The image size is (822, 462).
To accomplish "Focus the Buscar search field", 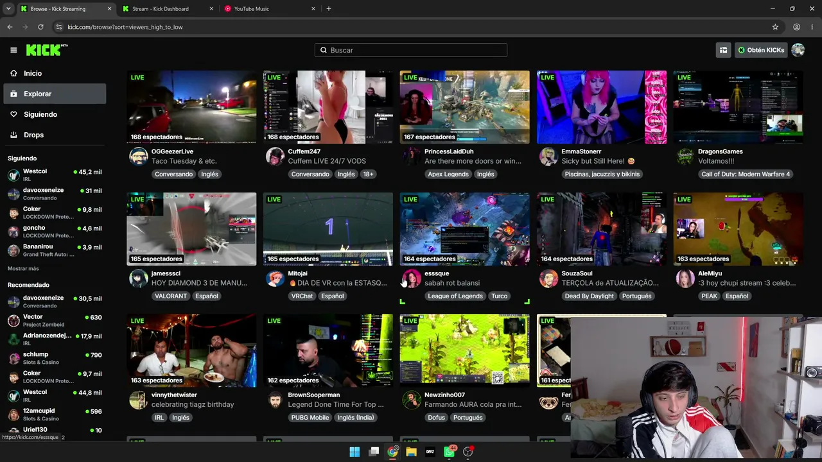I will pos(411,50).
